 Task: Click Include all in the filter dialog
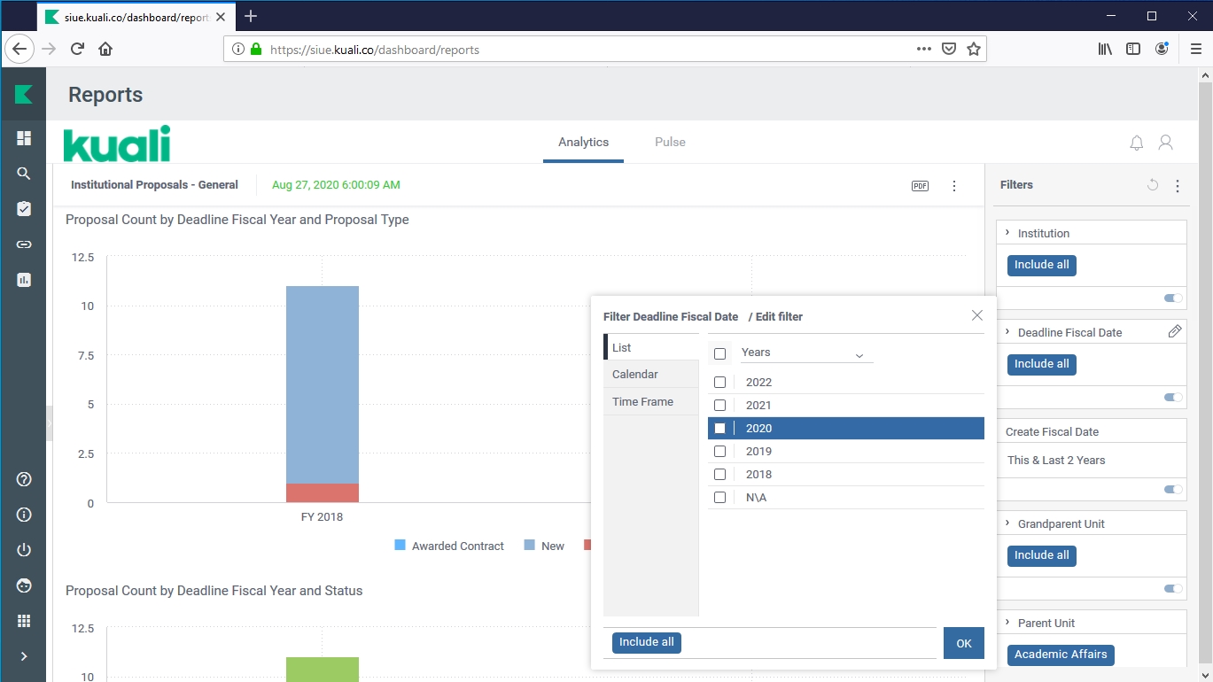click(646, 642)
